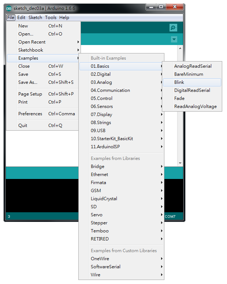The image size is (227, 284).
Task: Click the Arduino logo in title bar
Action: tap(9, 8)
